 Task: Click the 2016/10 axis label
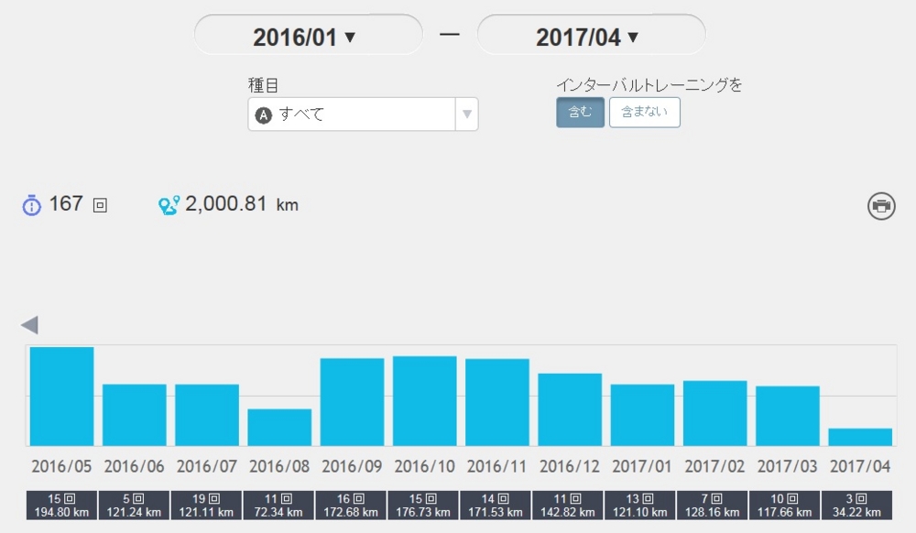pyautogui.click(x=425, y=466)
